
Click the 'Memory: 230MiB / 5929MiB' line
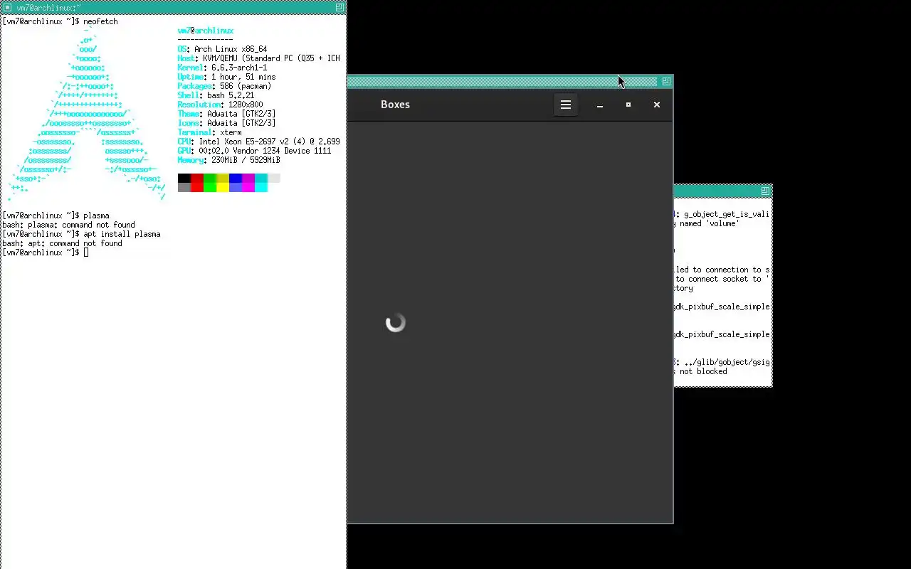click(x=228, y=160)
